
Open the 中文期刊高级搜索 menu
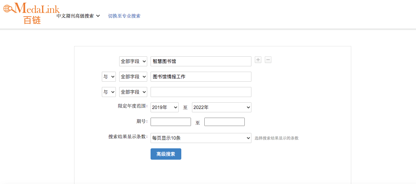(x=78, y=16)
